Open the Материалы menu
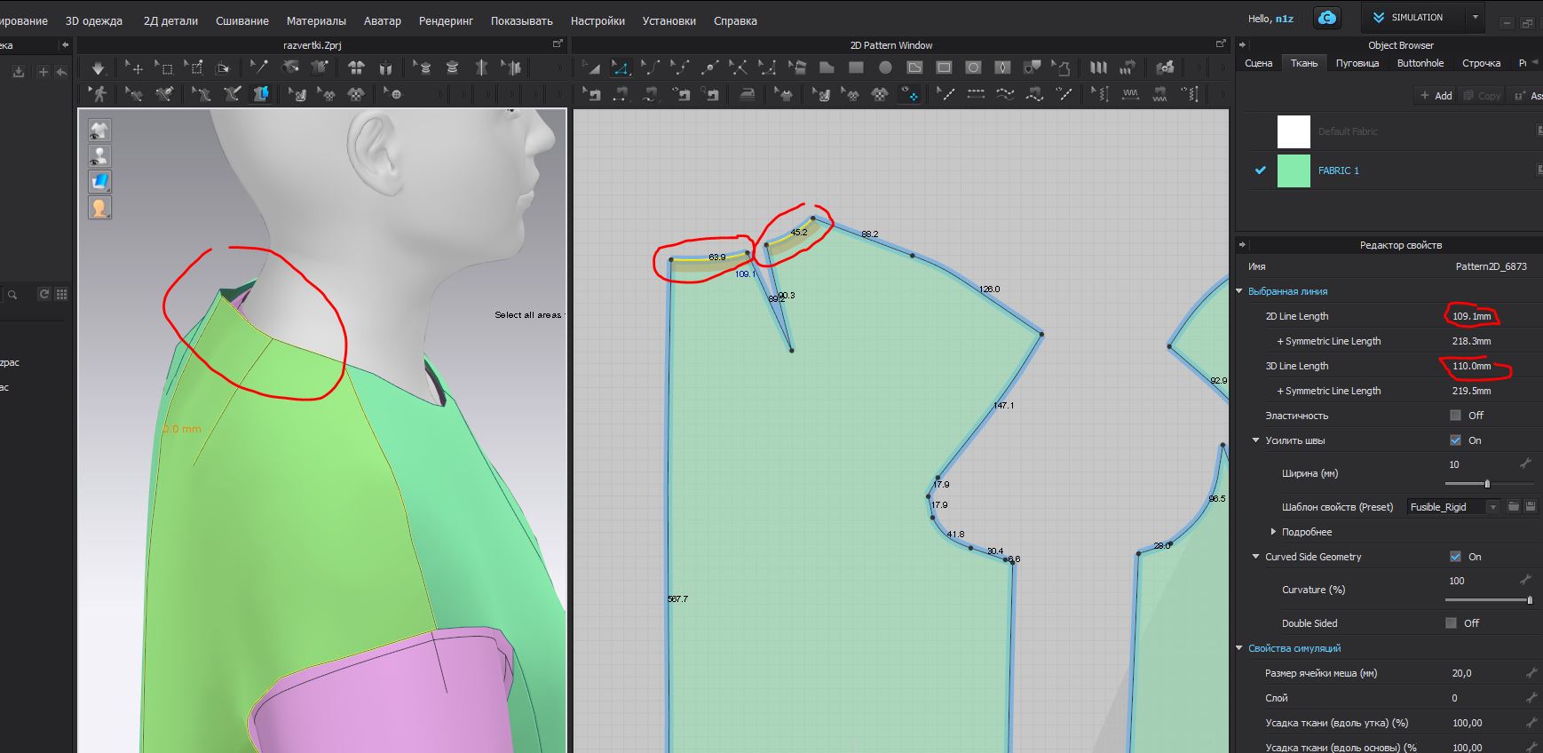This screenshot has height=753, width=1543. [x=316, y=20]
